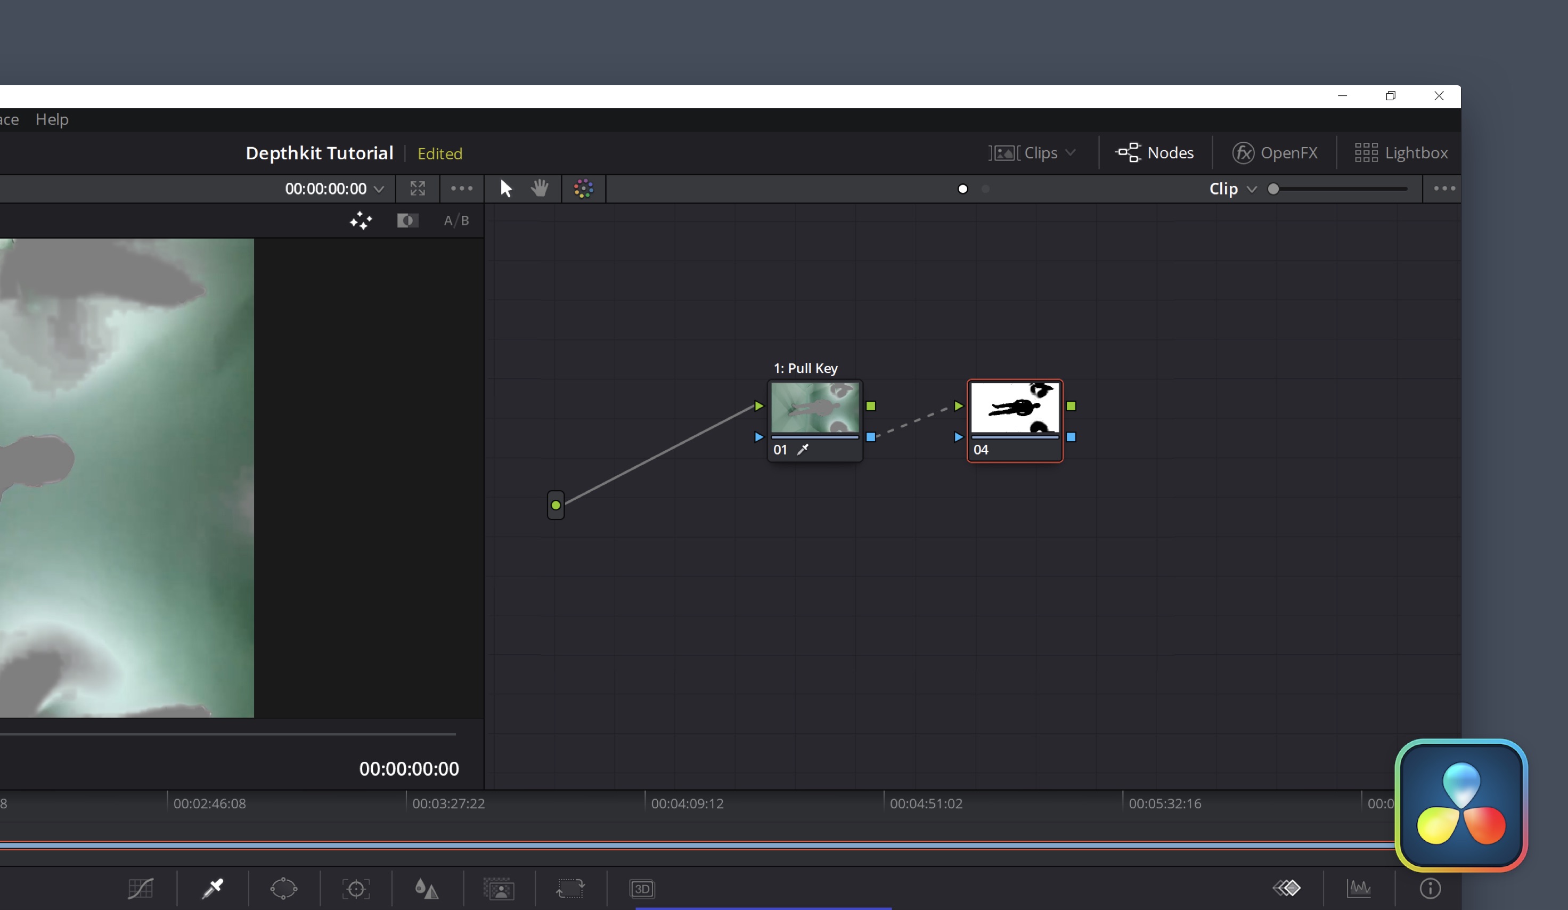This screenshot has height=910, width=1568.
Task: Open the Key palette icon
Action: pyautogui.click(x=499, y=888)
